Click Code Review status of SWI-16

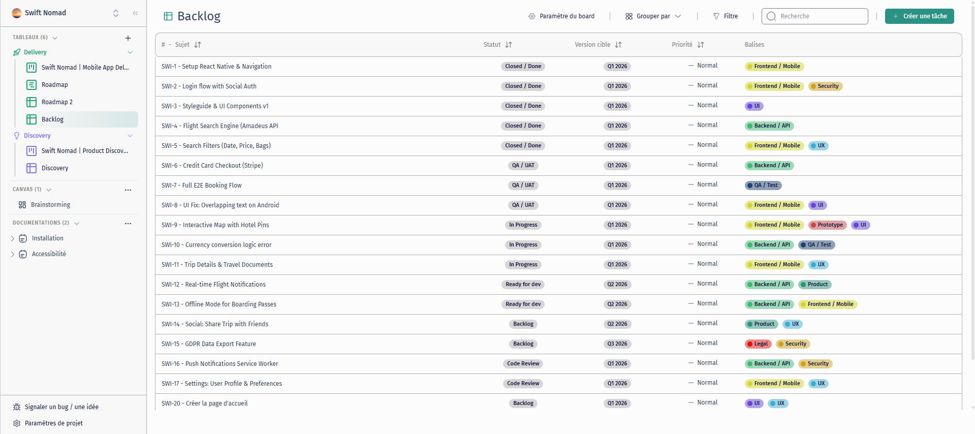523,364
